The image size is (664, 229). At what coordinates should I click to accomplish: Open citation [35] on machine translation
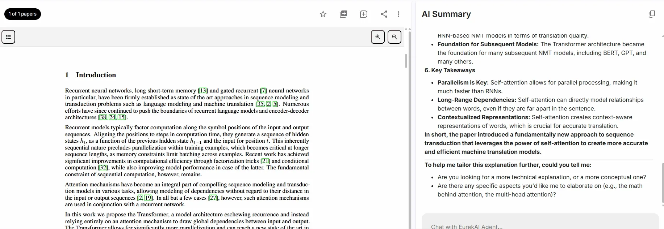coord(260,104)
